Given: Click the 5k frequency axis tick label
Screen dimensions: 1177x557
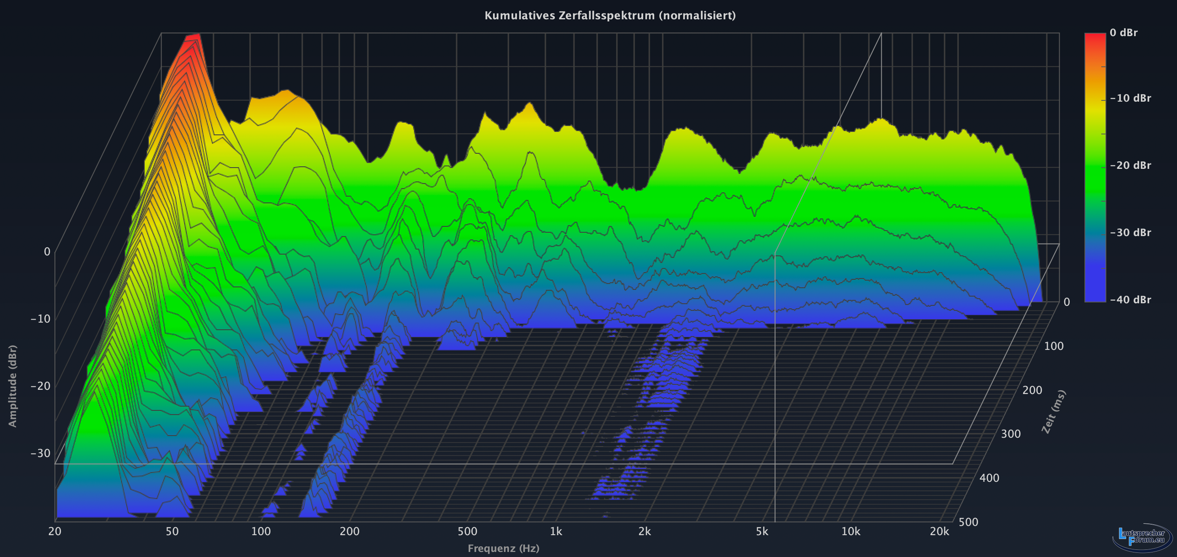Looking at the screenshot, I should [x=762, y=531].
